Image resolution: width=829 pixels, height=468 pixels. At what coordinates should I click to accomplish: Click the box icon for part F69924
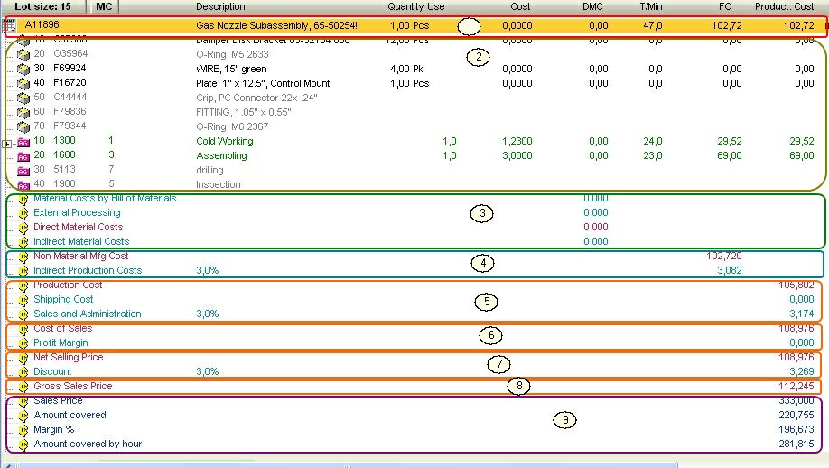tap(23, 69)
